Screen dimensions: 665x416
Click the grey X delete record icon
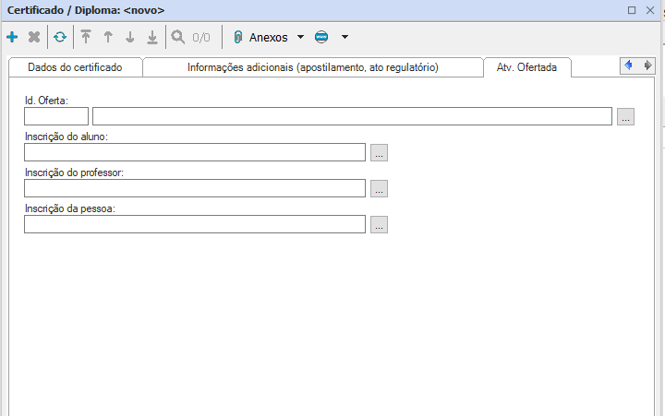click(34, 38)
